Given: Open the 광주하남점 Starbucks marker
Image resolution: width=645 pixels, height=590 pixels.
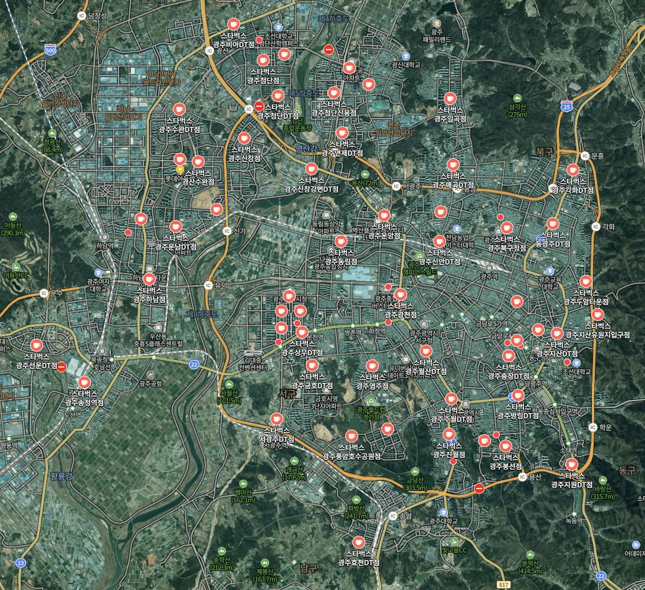Looking at the screenshot, I should [x=149, y=278].
